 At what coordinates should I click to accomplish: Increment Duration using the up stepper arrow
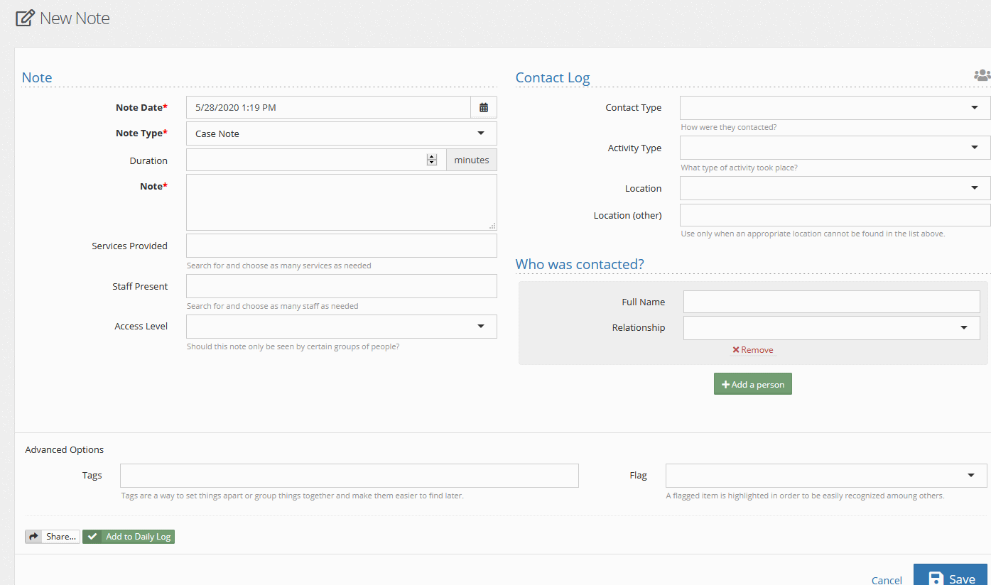(432, 156)
